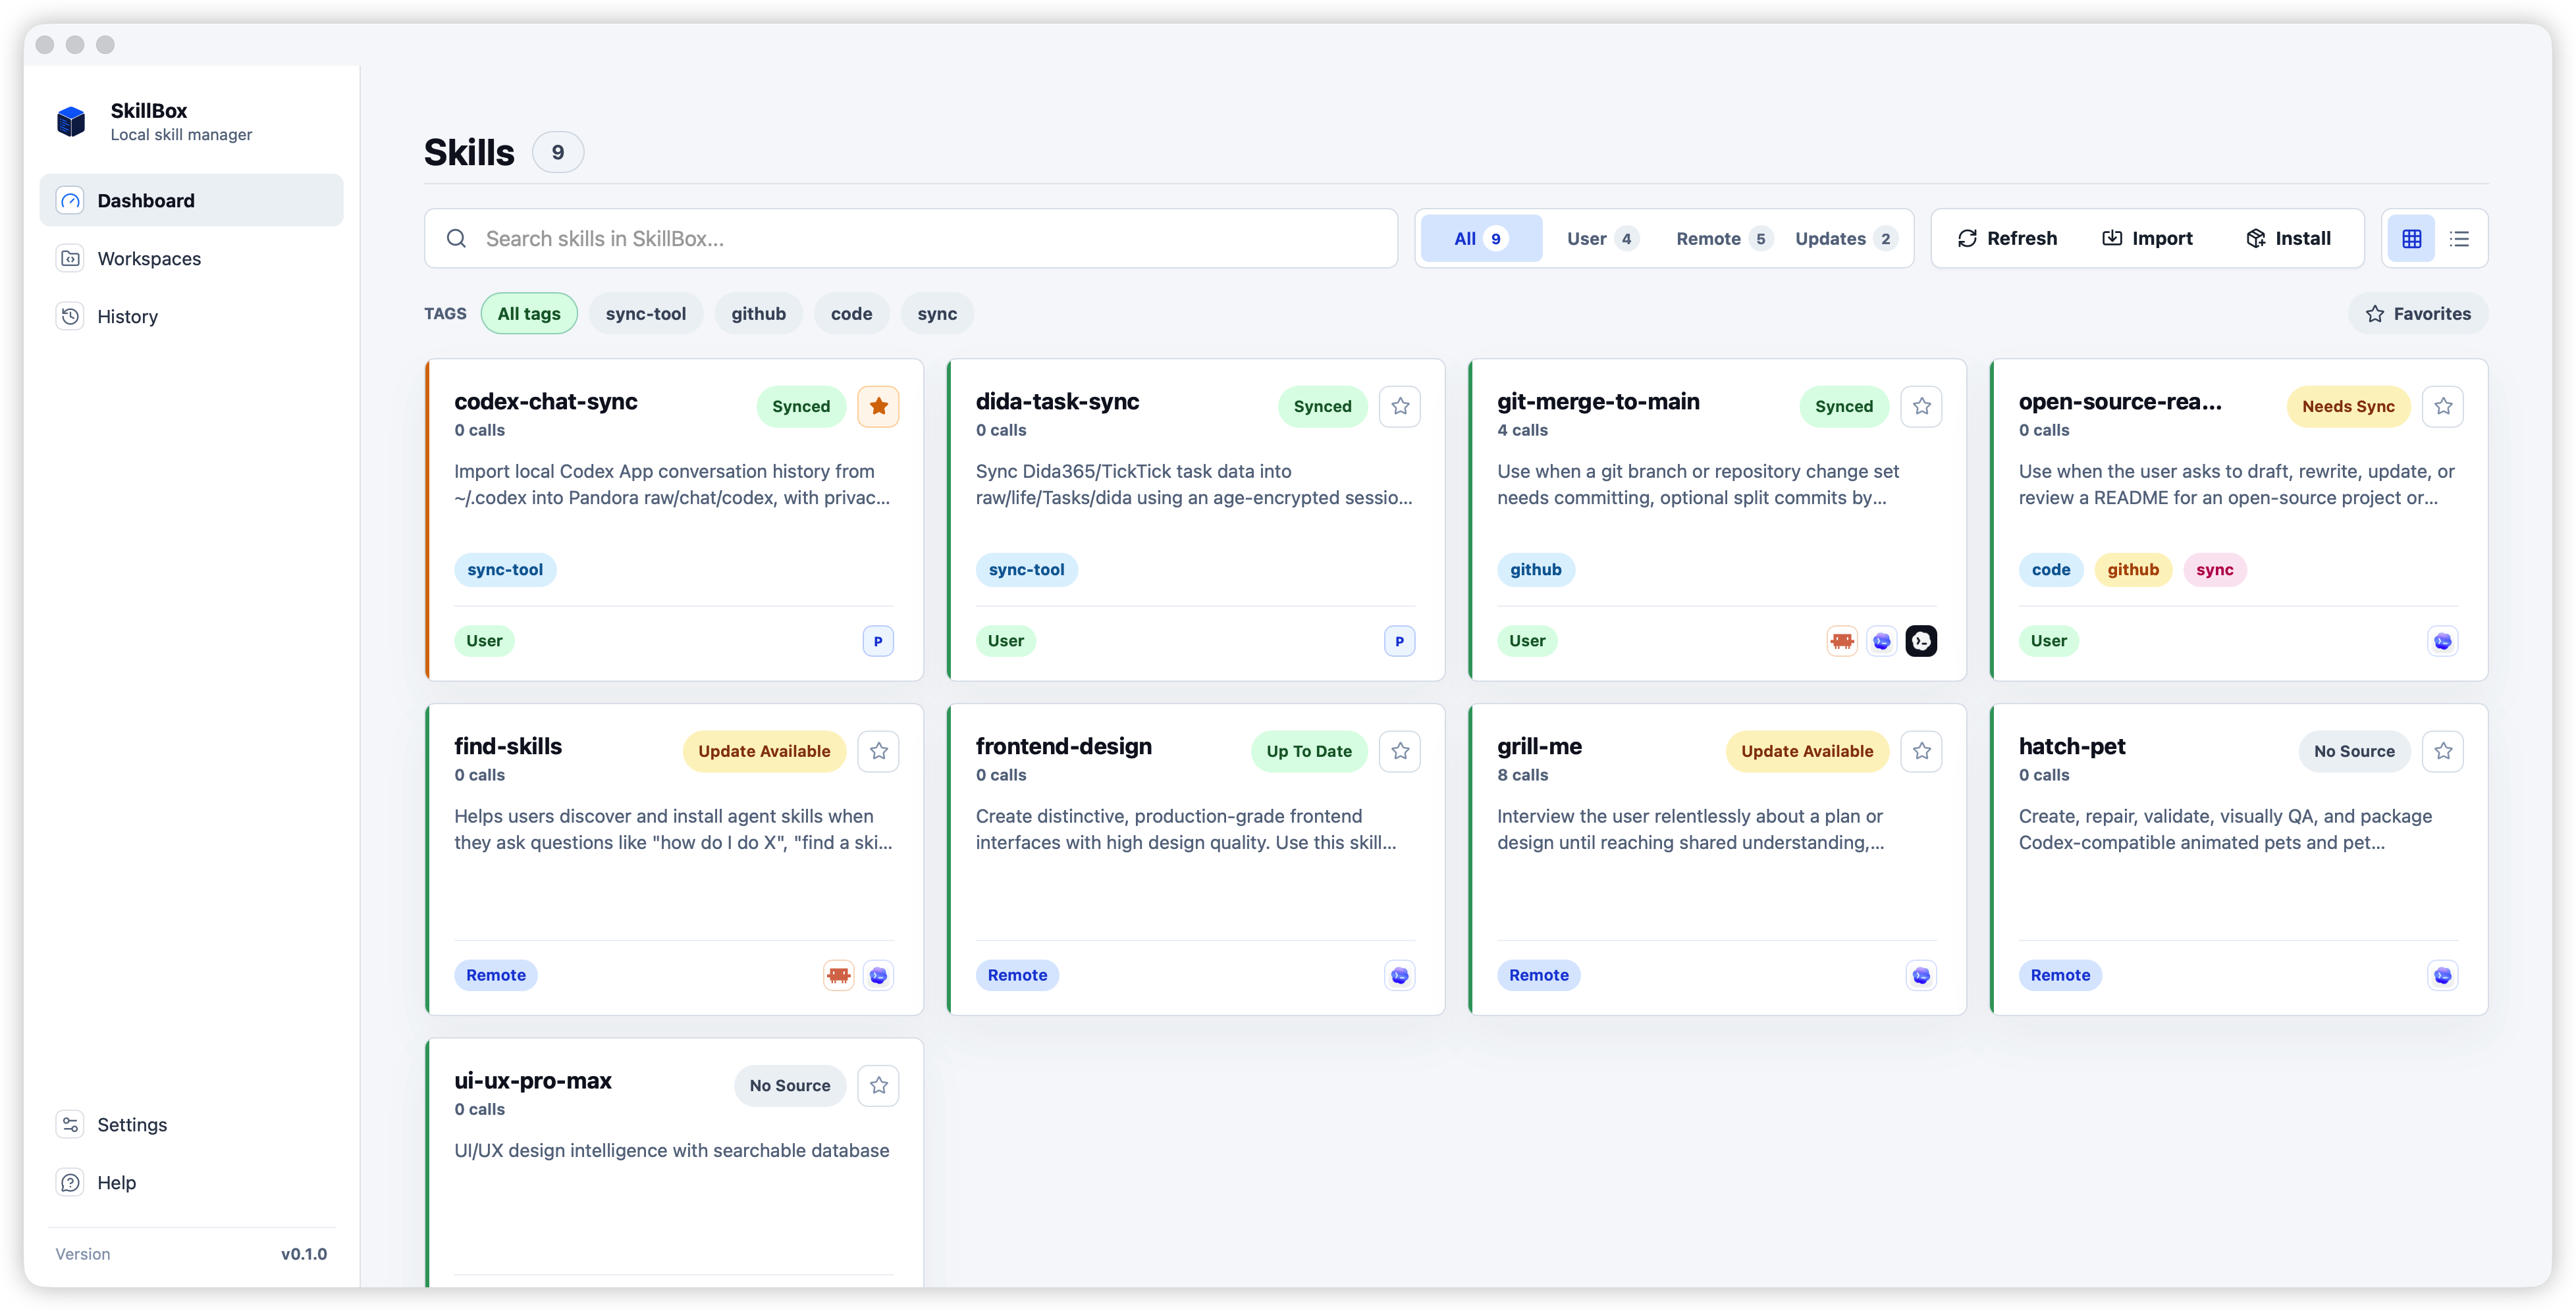Click the Needs Sync badge
This screenshot has height=1311, width=2576.
[x=2348, y=407]
